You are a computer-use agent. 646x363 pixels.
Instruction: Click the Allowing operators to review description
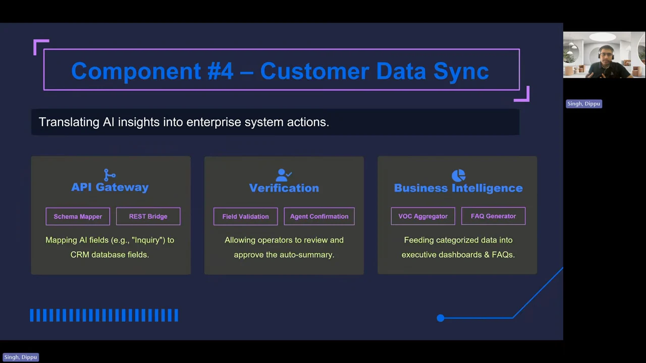pyautogui.click(x=284, y=247)
